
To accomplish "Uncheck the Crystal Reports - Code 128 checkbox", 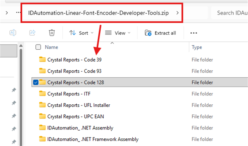I will click(36, 83).
